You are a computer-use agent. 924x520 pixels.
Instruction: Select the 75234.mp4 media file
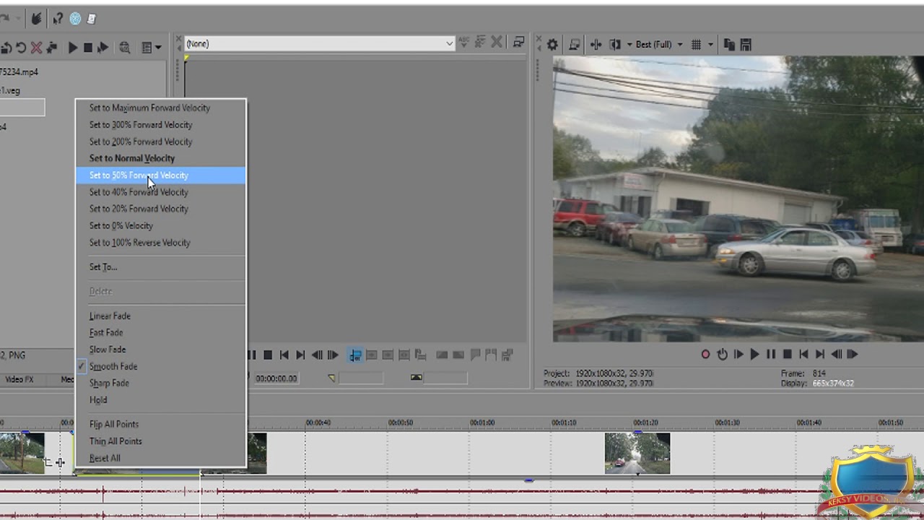[x=19, y=71]
